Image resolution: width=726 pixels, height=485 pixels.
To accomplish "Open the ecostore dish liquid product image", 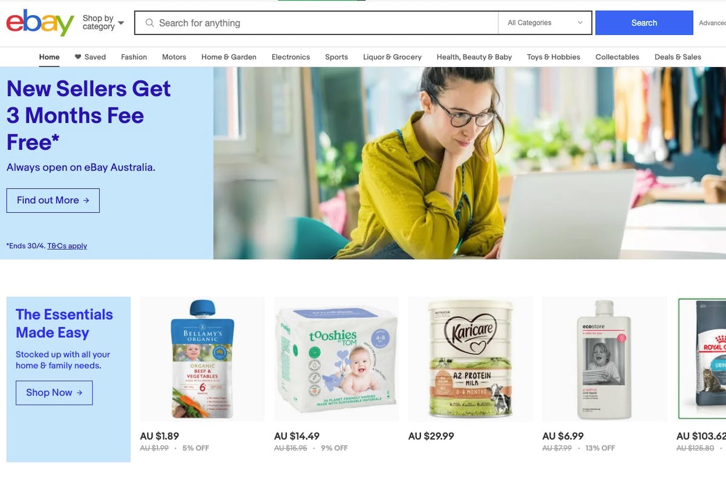I will pos(605,359).
